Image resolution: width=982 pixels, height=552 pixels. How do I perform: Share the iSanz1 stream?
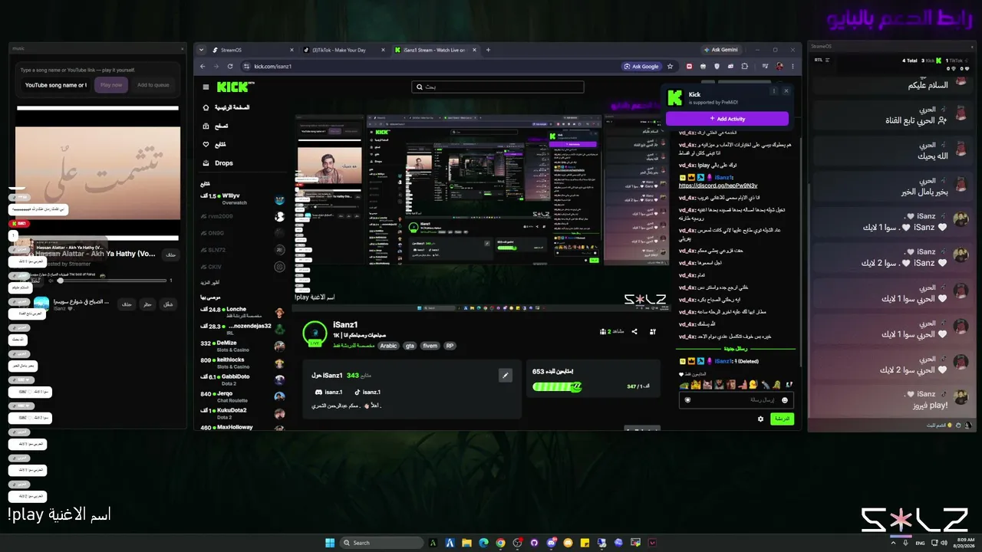pyautogui.click(x=634, y=331)
